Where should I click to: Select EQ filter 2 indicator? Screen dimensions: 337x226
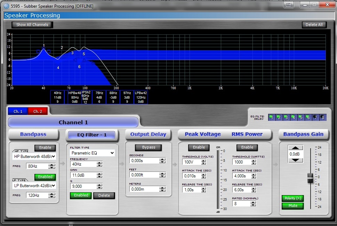point(279,118)
